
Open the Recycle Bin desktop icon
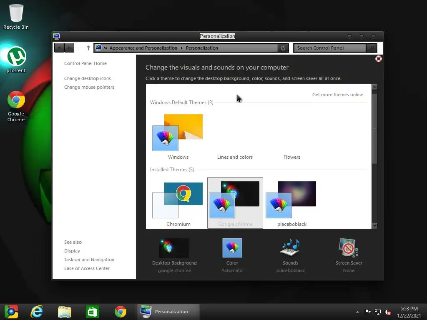[x=16, y=16]
